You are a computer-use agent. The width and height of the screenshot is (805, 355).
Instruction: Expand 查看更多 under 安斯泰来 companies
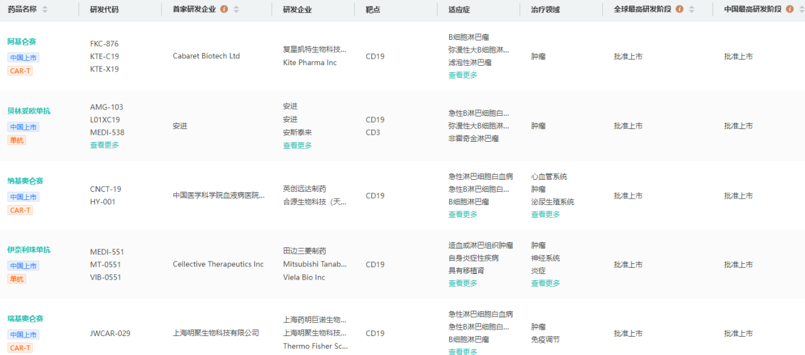click(x=297, y=146)
